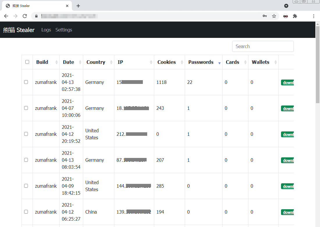Sort by Country using its header arrows
Image resolution: width=320 pixels, height=227 pixels.
(111, 62)
